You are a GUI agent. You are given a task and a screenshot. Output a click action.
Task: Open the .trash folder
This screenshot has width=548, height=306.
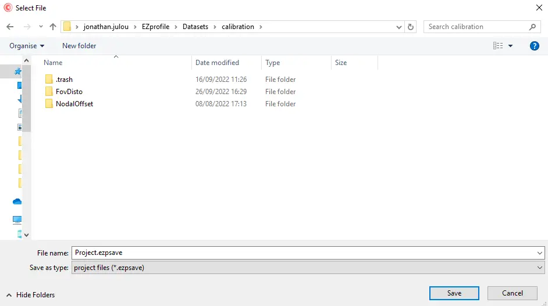pos(64,80)
